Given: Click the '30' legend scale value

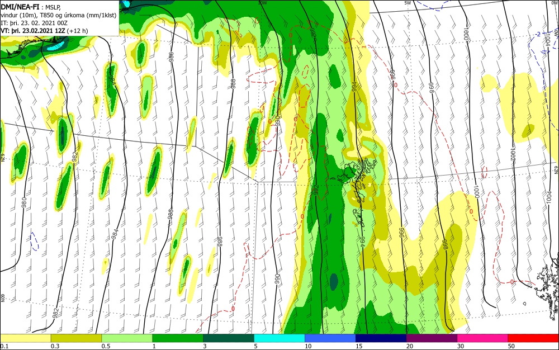Looking at the screenshot, I should pyautogui.click(x=461, y=346).
